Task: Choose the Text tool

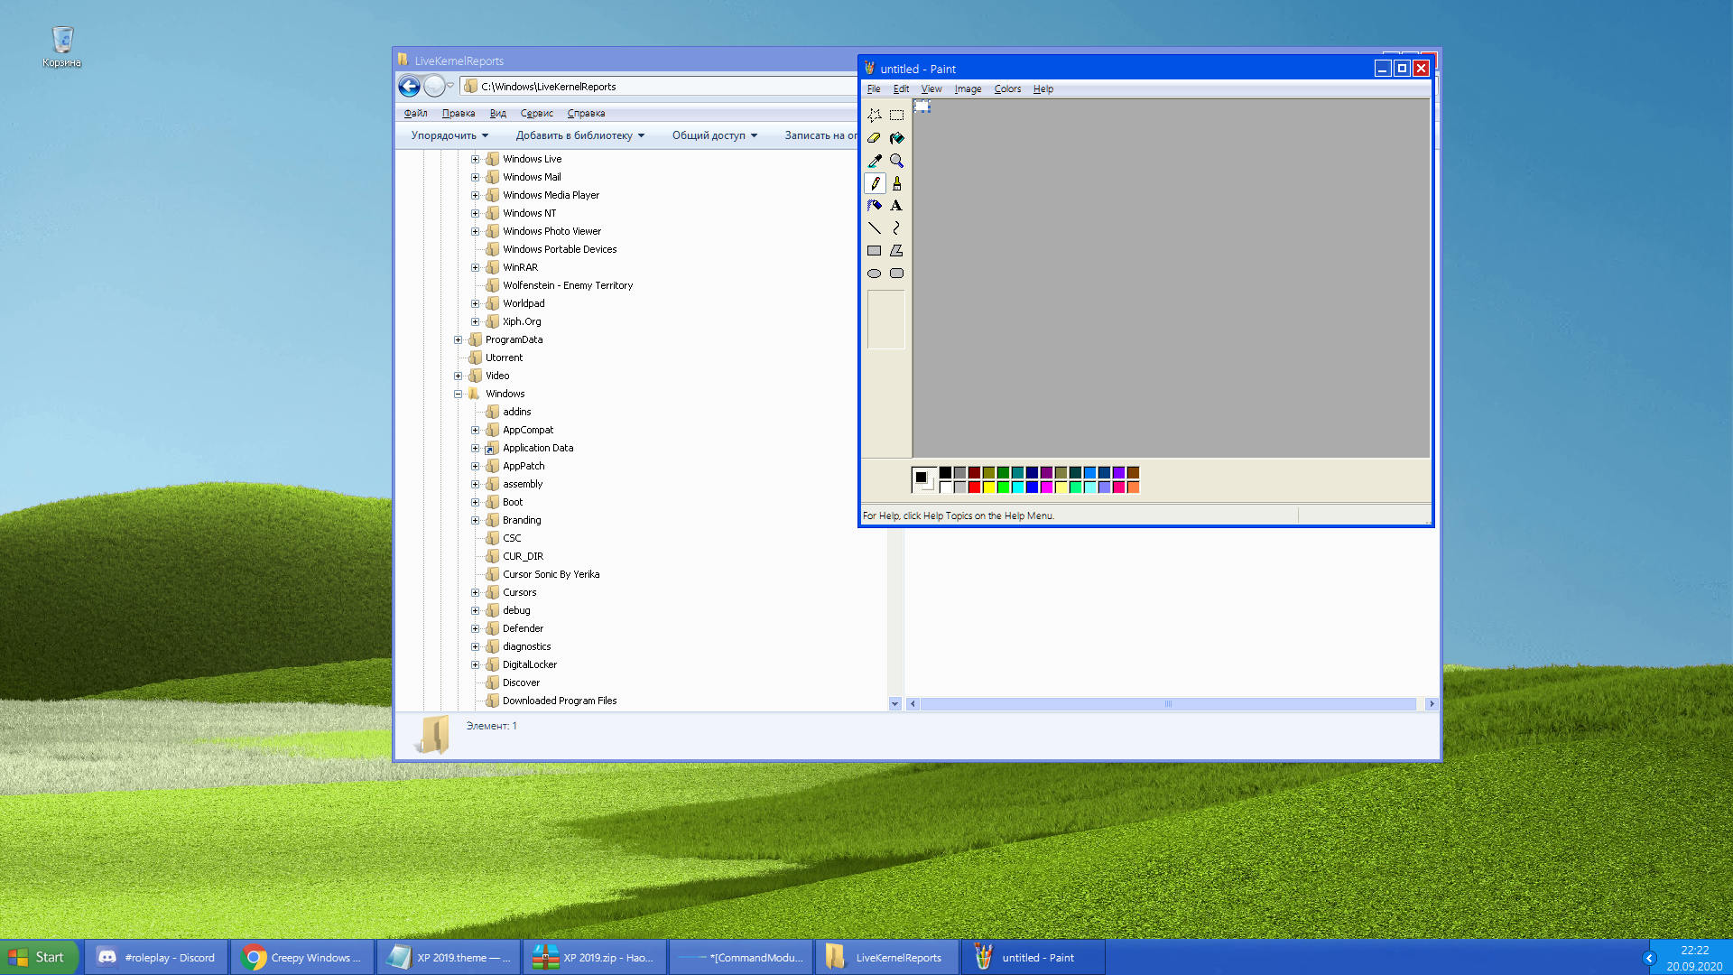Action: pos(896,205)
